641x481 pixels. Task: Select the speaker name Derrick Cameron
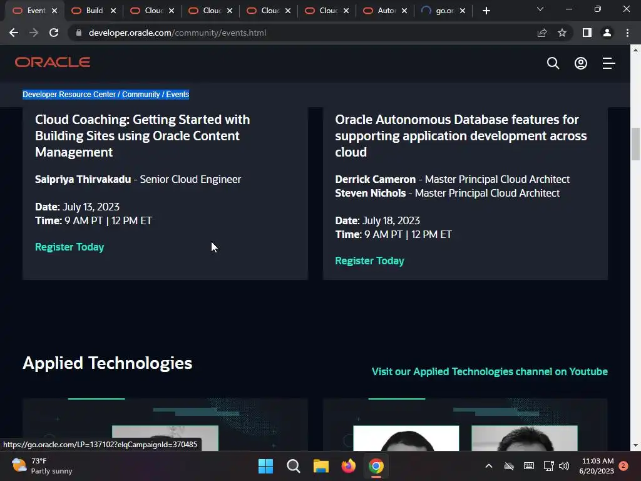point(376,179)
